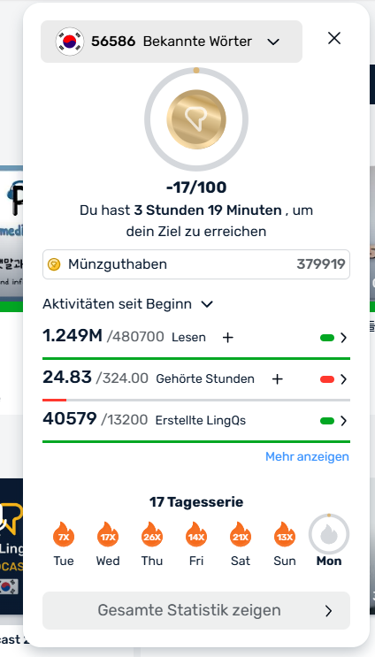Click the Mehr anzeigen link
Viewport: 375px width, 657px height.
point(307,456)
